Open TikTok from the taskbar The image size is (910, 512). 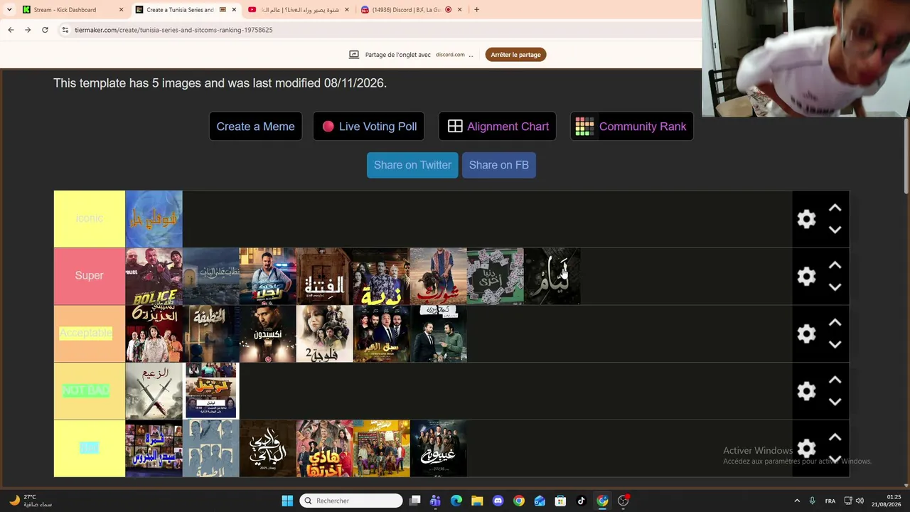582,501
